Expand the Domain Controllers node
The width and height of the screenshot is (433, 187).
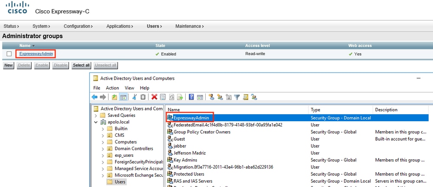click(x=103, y=149)
